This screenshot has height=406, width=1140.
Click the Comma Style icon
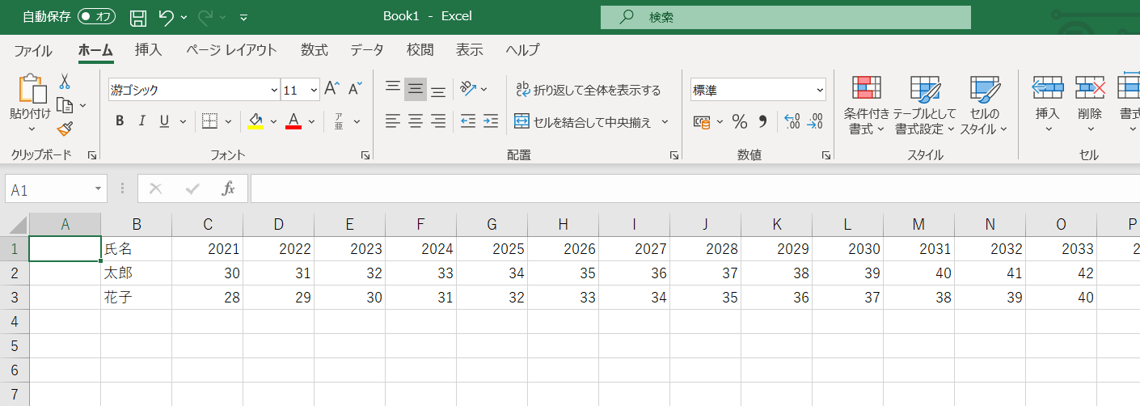pyautogui.click(x=762, y=122)
